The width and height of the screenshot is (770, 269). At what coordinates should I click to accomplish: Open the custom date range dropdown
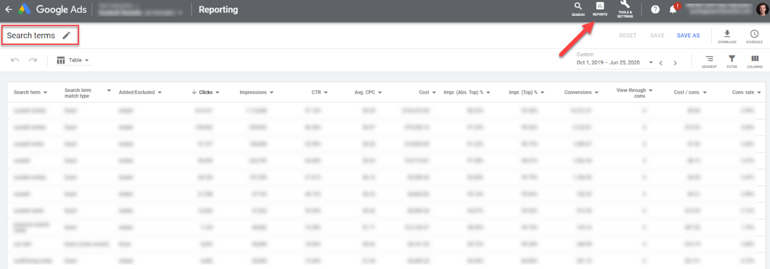pos(615,63)
